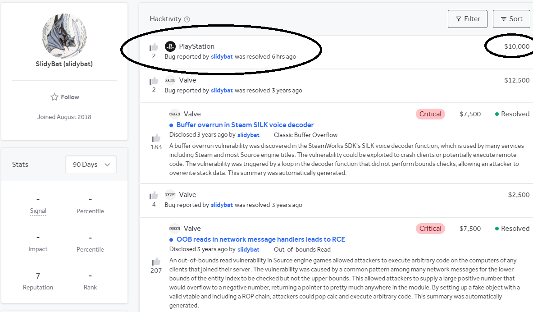Click the Resolved status on OOB reads report

[x=512, y=228]
